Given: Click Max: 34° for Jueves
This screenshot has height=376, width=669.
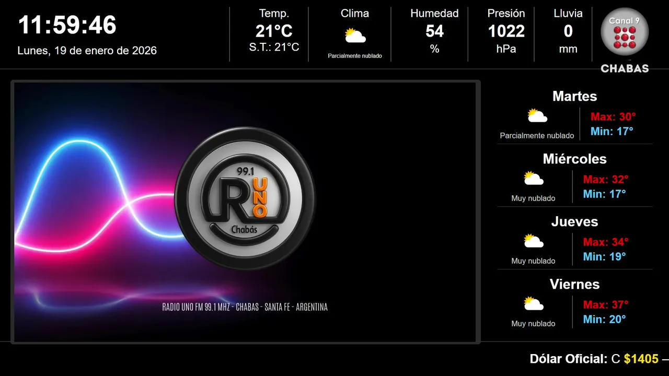Looking at the screenshot, I should tap(606, 242).
